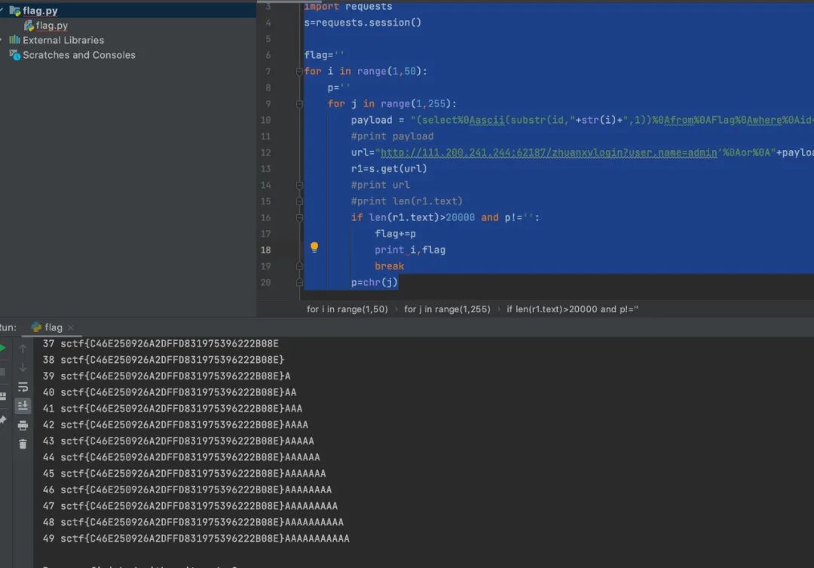Viewport: 814px width, 568px height.
Task: Click 'p=chr(j)' on line 20
Action: pyautogui.click(x=375, y=282)
